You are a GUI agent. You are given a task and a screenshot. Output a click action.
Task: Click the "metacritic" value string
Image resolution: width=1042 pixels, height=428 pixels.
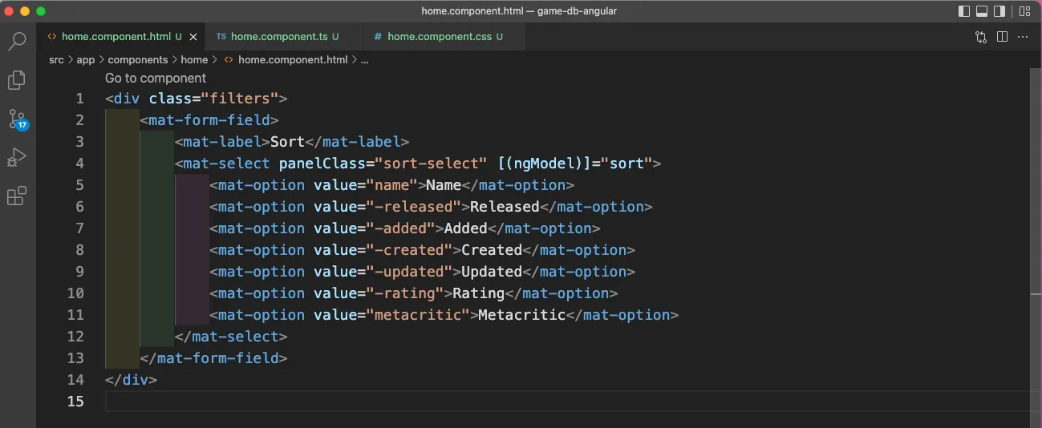(x=418, y=315)
